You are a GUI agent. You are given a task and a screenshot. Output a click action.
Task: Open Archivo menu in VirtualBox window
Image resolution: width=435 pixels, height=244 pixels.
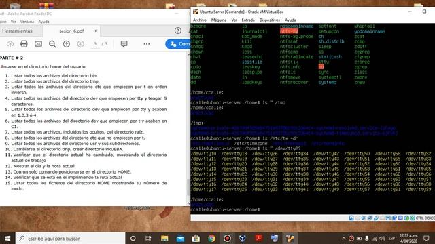pyautogui.click(x=199, y=20)
